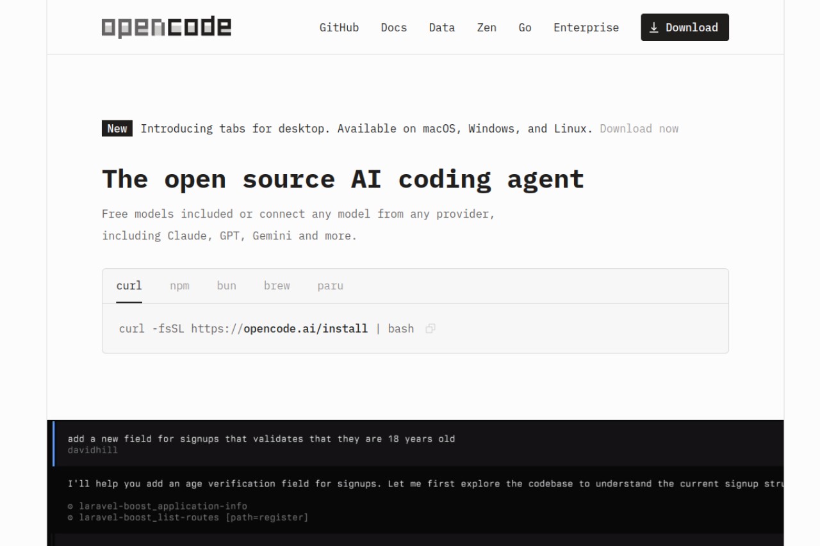The height and width of the screenshot is (546, 820).
Task: Open the Docs nav link
Action: coord(393,28)
